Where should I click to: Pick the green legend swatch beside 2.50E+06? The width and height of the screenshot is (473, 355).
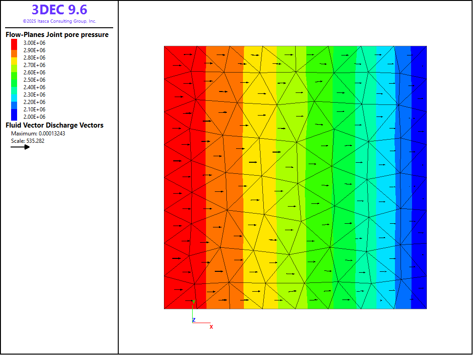pyautogui.click(x=14, y=80)
